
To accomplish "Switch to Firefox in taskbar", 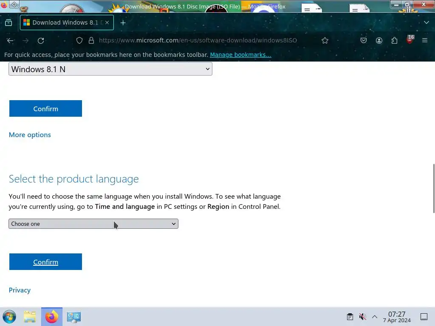I will tap(52, 317).
